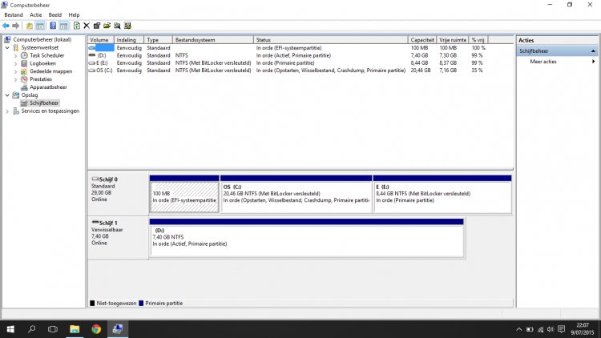
Task: Sort the volume list by Capaciteit column
Action: (x=422, y=39)
